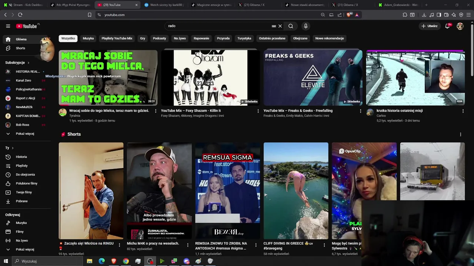
Task: Expand Pokaż więcej under Odkrywaj
Action: [x=25, y=249]
